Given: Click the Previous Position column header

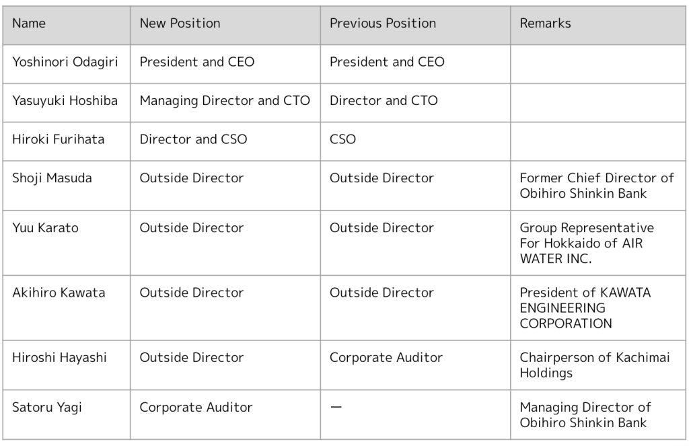Looking at the screenshot, I should tap(415, 25).
